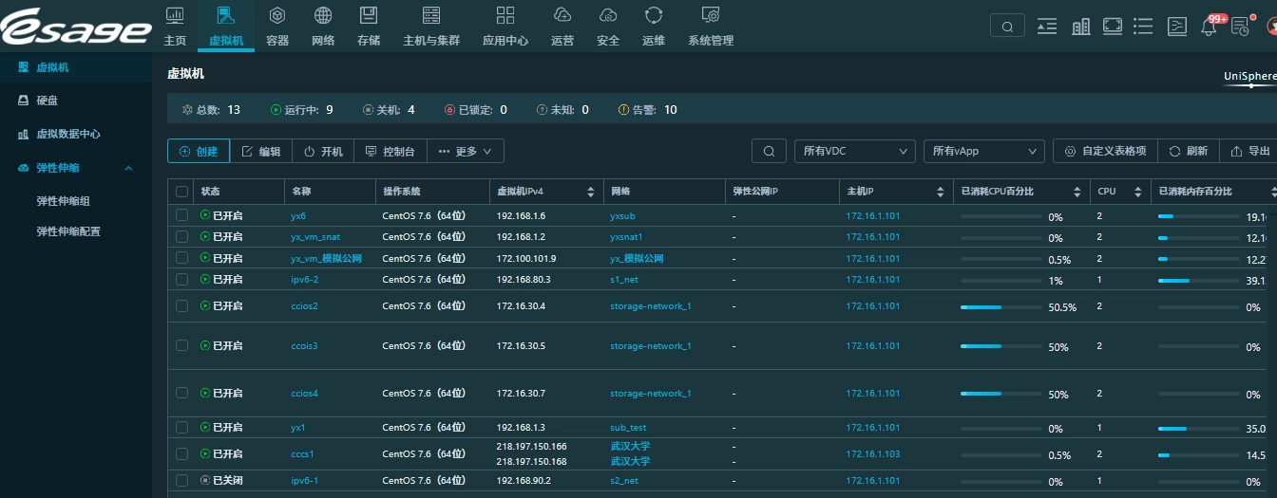
Task: Open the 系统管理 system management icon
Action: [711, 16]
